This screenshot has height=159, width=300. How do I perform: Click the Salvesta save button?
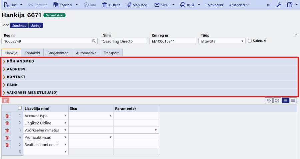pyautogui.click(x=38, y=5)
